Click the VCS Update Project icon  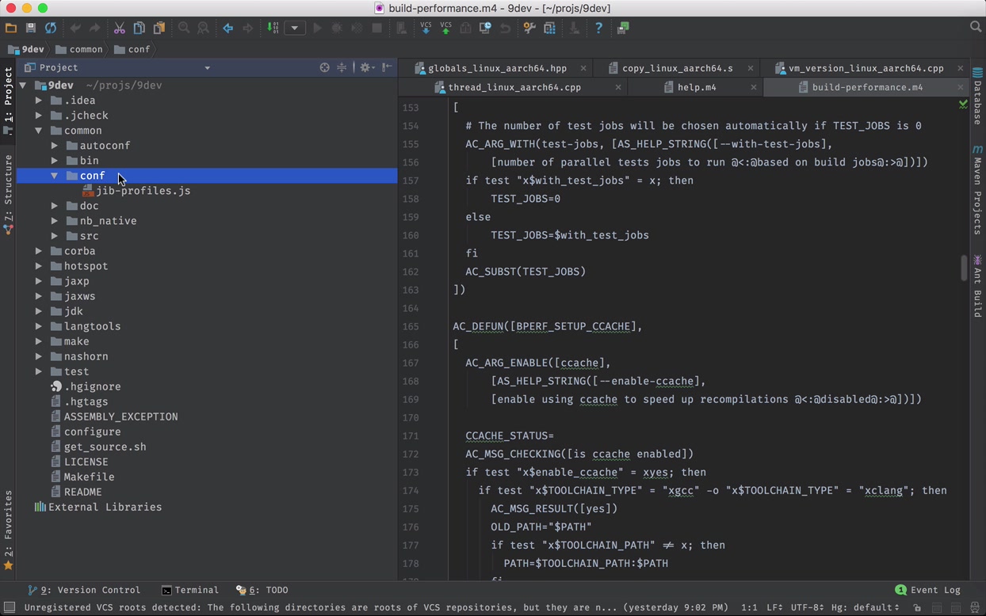coord(426,28)
